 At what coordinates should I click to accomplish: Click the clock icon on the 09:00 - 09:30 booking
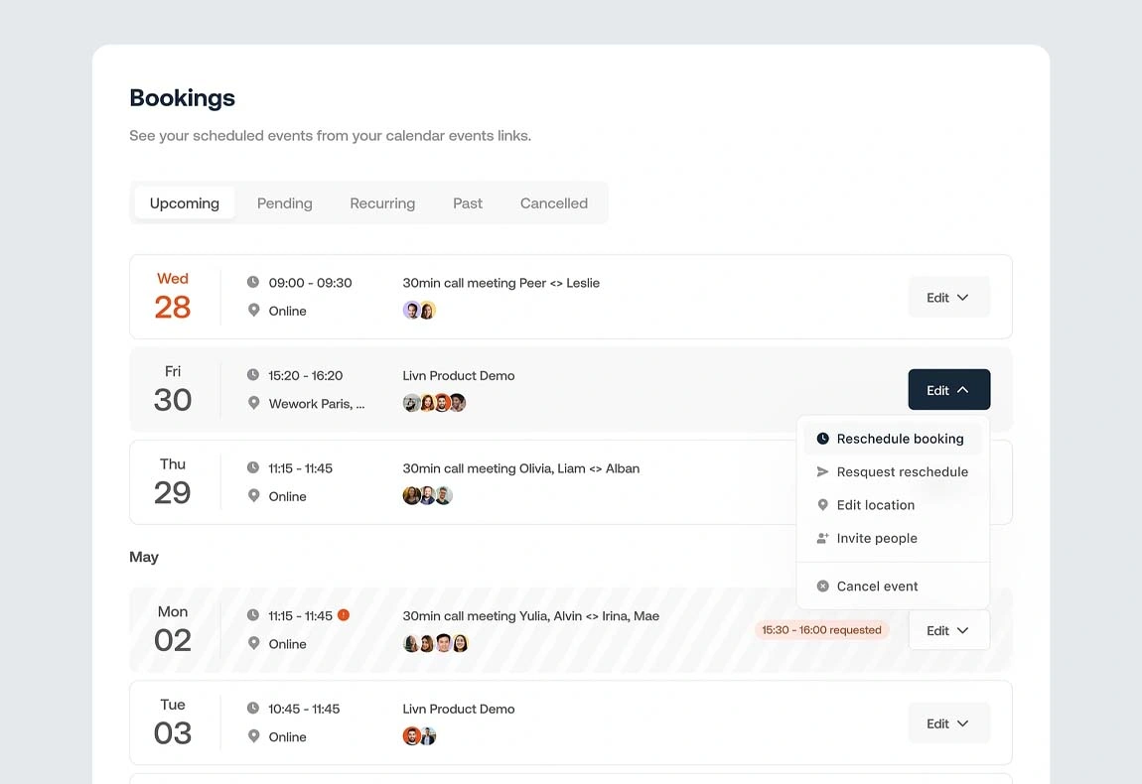(255, 282)
